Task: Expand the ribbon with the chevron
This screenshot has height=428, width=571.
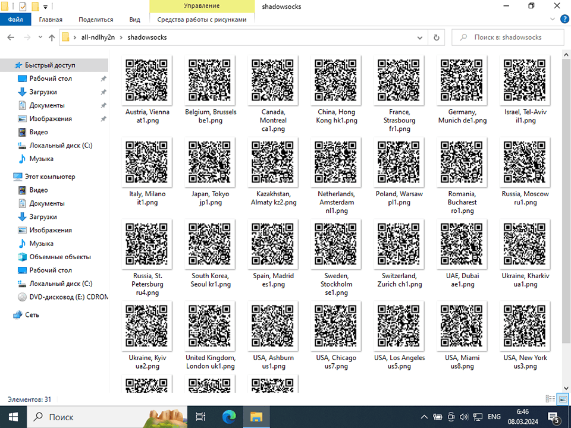Action: 553,19
